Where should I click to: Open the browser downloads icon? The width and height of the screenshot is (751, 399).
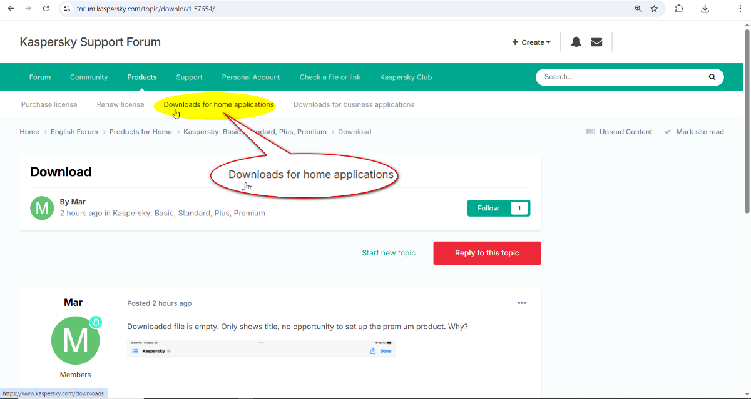[705, 9]
